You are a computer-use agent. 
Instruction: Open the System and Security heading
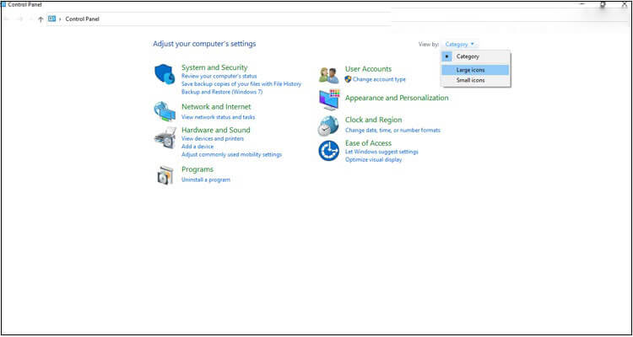[214, 67]
